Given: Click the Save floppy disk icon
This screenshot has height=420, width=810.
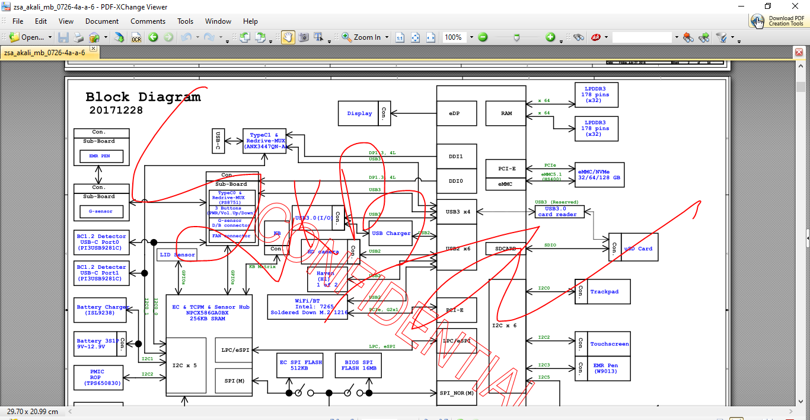Looking at the screenshot, I should coord(63,37).
